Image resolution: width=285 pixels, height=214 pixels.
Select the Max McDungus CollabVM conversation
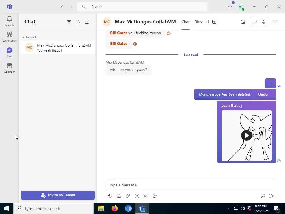(58, 47)
